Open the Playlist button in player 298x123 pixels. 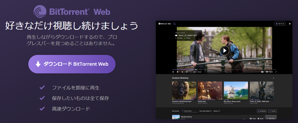coord(269,72)
